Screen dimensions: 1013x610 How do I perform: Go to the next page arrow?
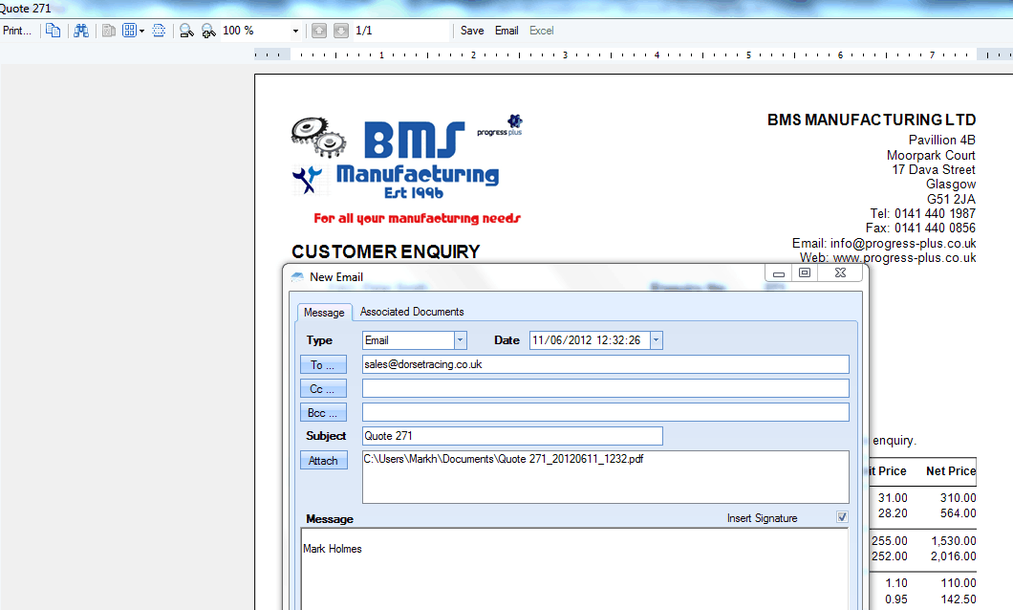pyautogui.click(x=341, y=31)
